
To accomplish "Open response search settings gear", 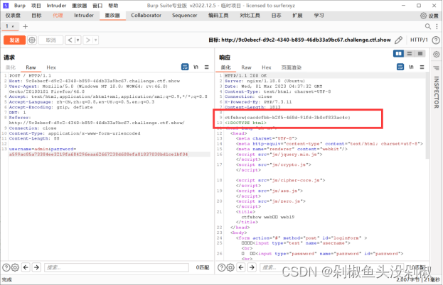I will pos(230,267).
